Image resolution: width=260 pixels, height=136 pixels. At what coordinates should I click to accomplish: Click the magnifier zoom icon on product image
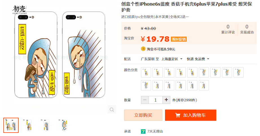pos(112,109)
